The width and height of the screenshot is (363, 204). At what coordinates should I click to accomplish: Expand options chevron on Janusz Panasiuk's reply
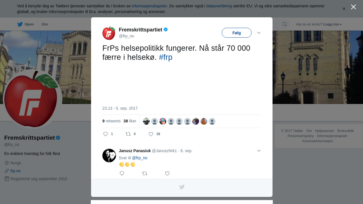[x=259, y=151]
